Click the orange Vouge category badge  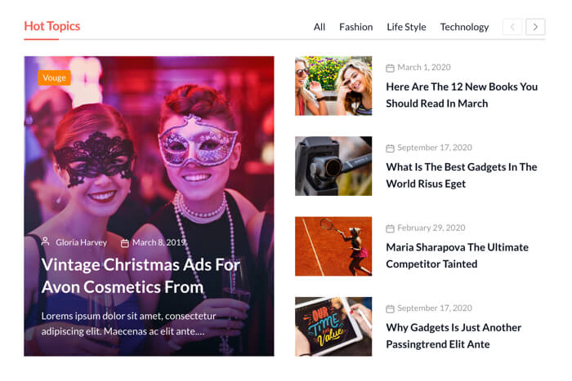pos(55,78)
